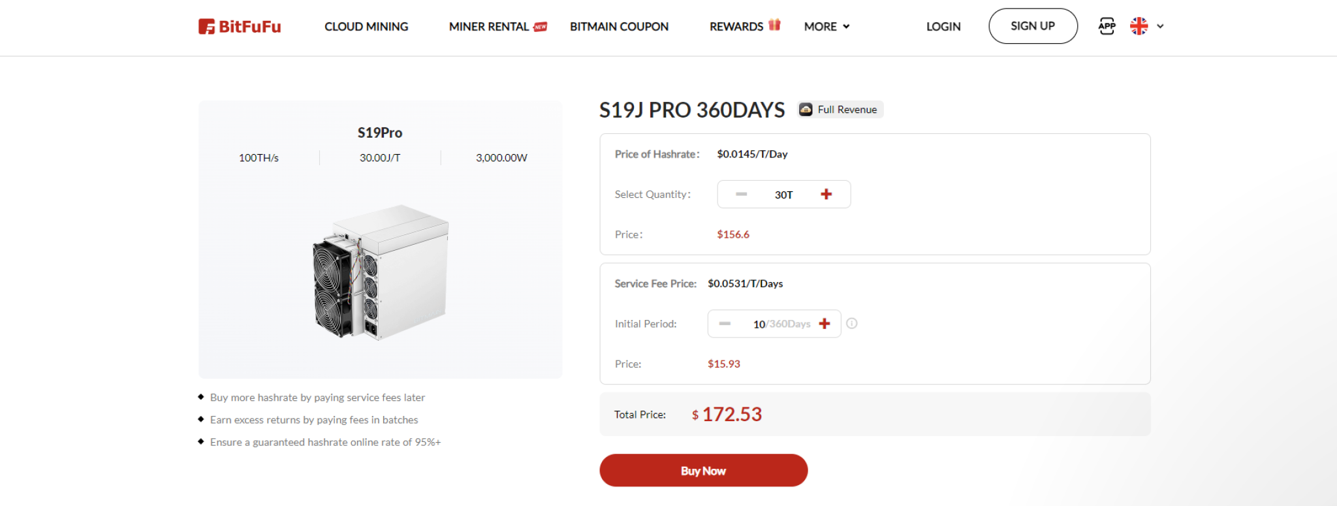Click the SIGN UP button

[1033, 26]
